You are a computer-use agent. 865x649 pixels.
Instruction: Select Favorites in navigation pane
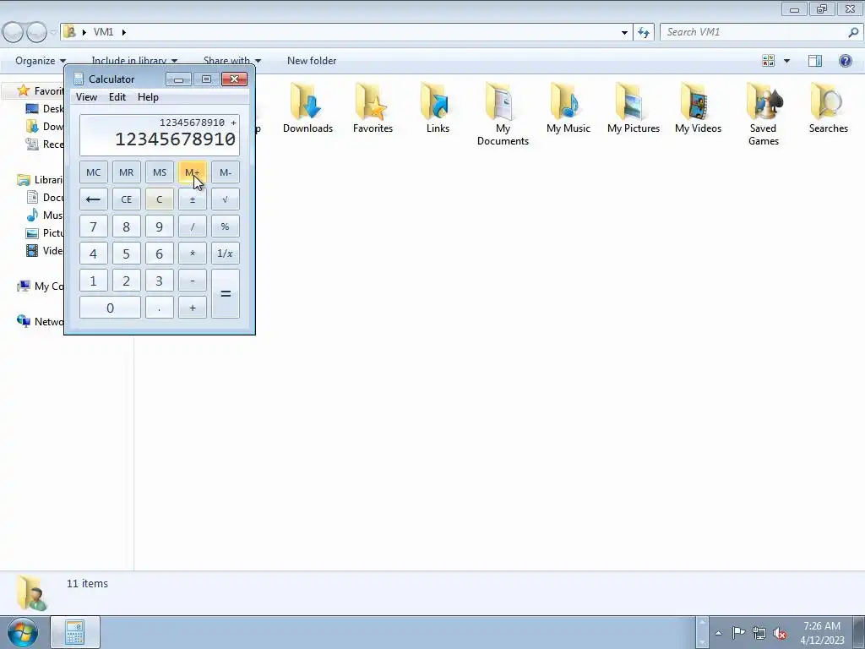coord(41,90)
